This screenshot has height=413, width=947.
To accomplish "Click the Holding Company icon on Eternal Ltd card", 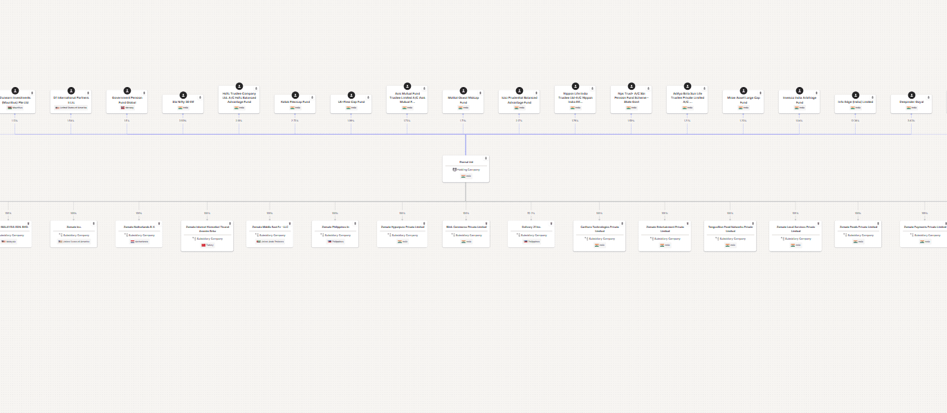I will (454, 169).
